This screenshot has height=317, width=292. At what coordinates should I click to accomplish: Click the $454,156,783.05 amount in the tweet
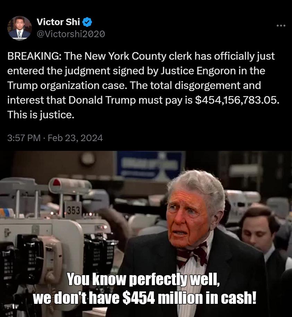(237, 100)
